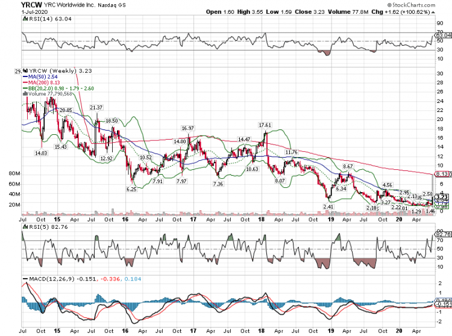The width and height of the screenshot is (452, 336).
Task: Click the triangle icon beside RSI(5) label
Action: coord(25,227)
